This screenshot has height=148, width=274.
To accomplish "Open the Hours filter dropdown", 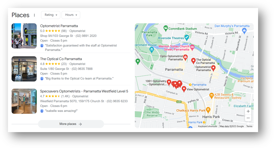I will [71, 15].
